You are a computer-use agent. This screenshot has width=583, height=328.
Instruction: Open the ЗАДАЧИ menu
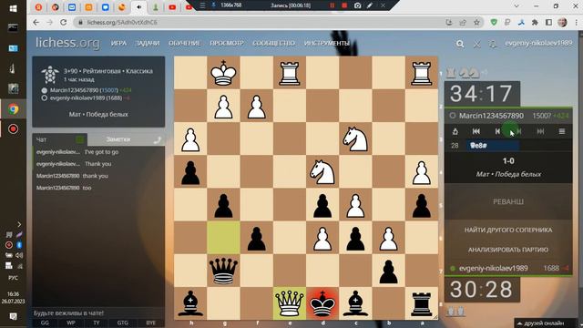point(147,43)
